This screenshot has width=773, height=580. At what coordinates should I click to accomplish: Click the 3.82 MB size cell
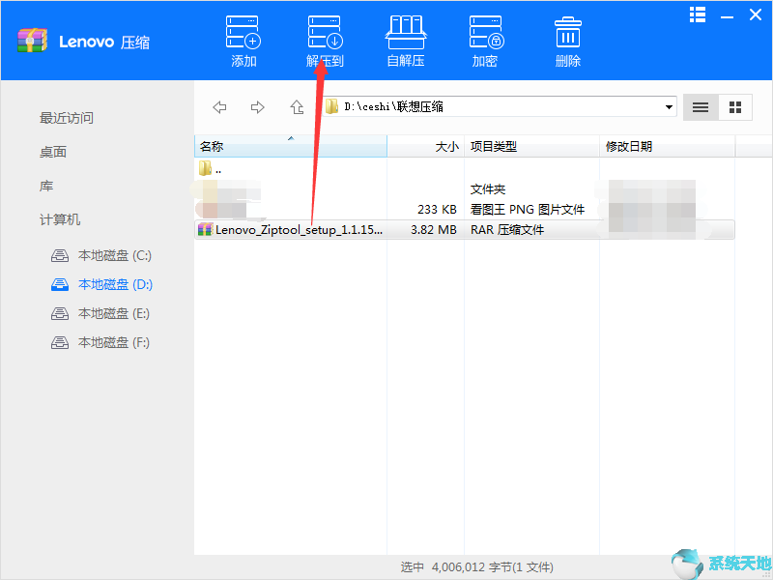(433, 230)
